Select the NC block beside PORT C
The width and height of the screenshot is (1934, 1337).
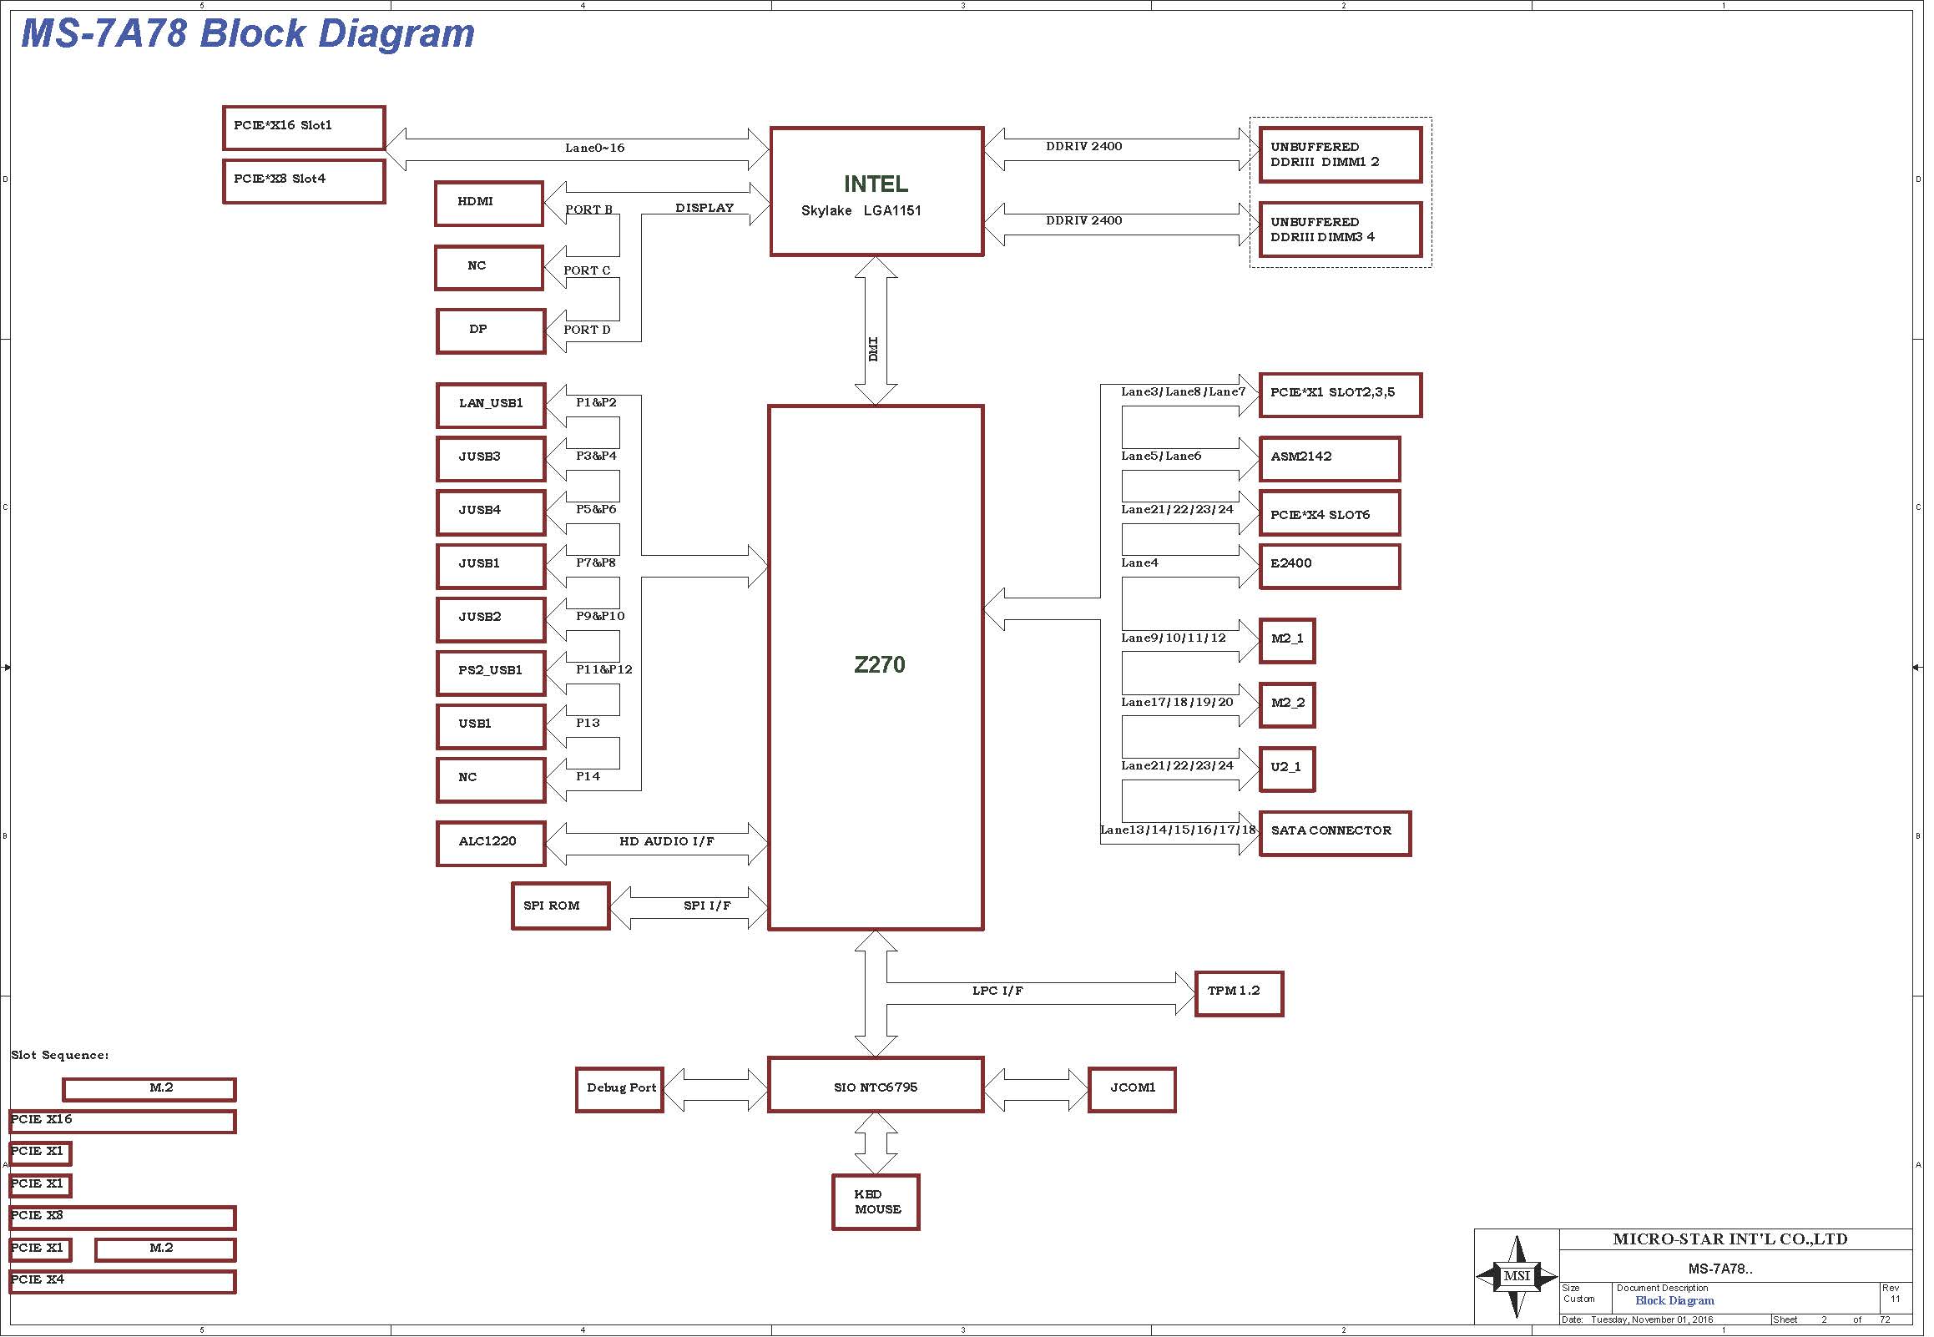(490, 268)
